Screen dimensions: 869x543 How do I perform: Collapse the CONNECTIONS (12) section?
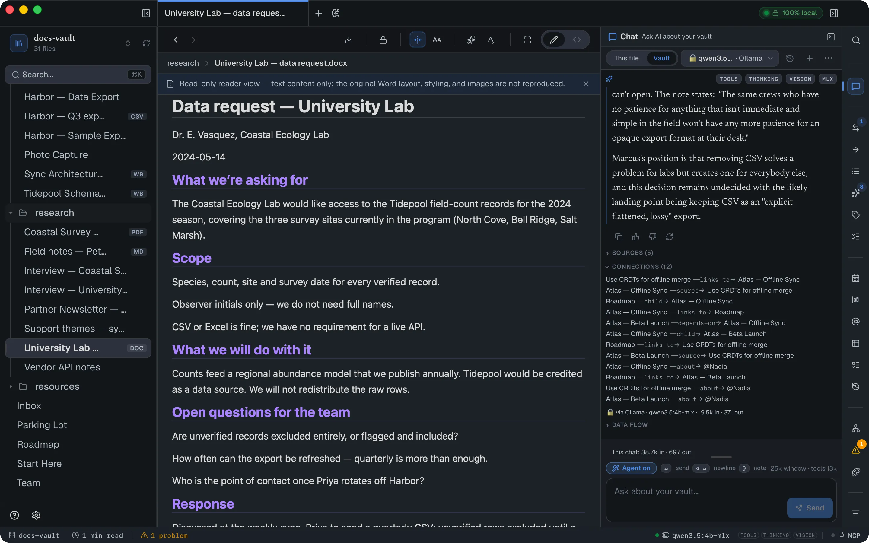tap(639, 267)
